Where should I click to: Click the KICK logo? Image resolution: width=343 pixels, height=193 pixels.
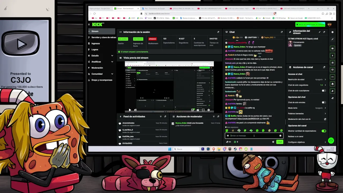[98, 24]
